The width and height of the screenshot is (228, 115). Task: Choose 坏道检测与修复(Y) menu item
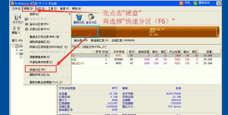click(x=48, y=62)
